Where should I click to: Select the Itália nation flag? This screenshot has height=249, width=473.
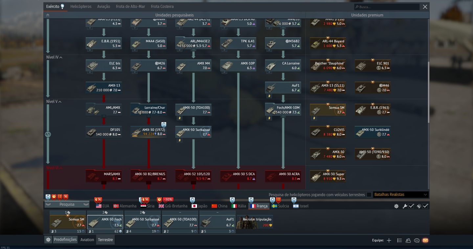click(x=239, y=206)
